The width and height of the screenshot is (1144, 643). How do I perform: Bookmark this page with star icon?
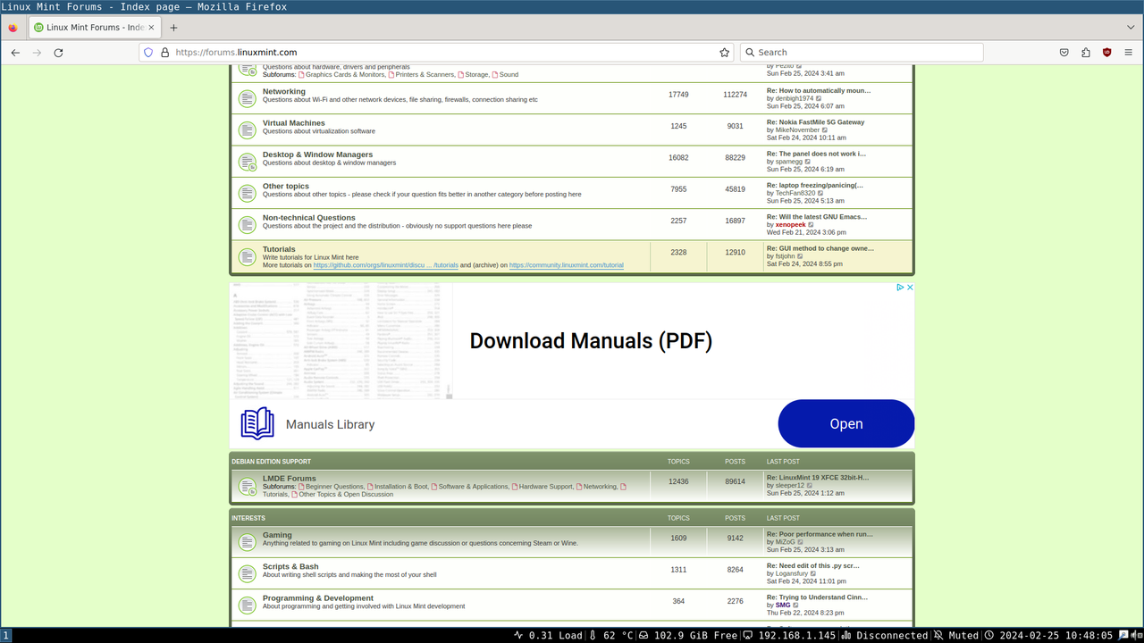(724, 53)
